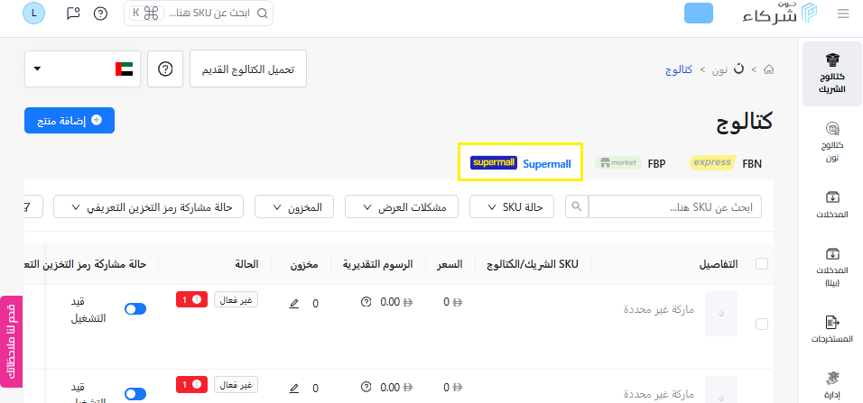
Task: Click the home icon in breadcrumb
Action: [x=769, y=69]
